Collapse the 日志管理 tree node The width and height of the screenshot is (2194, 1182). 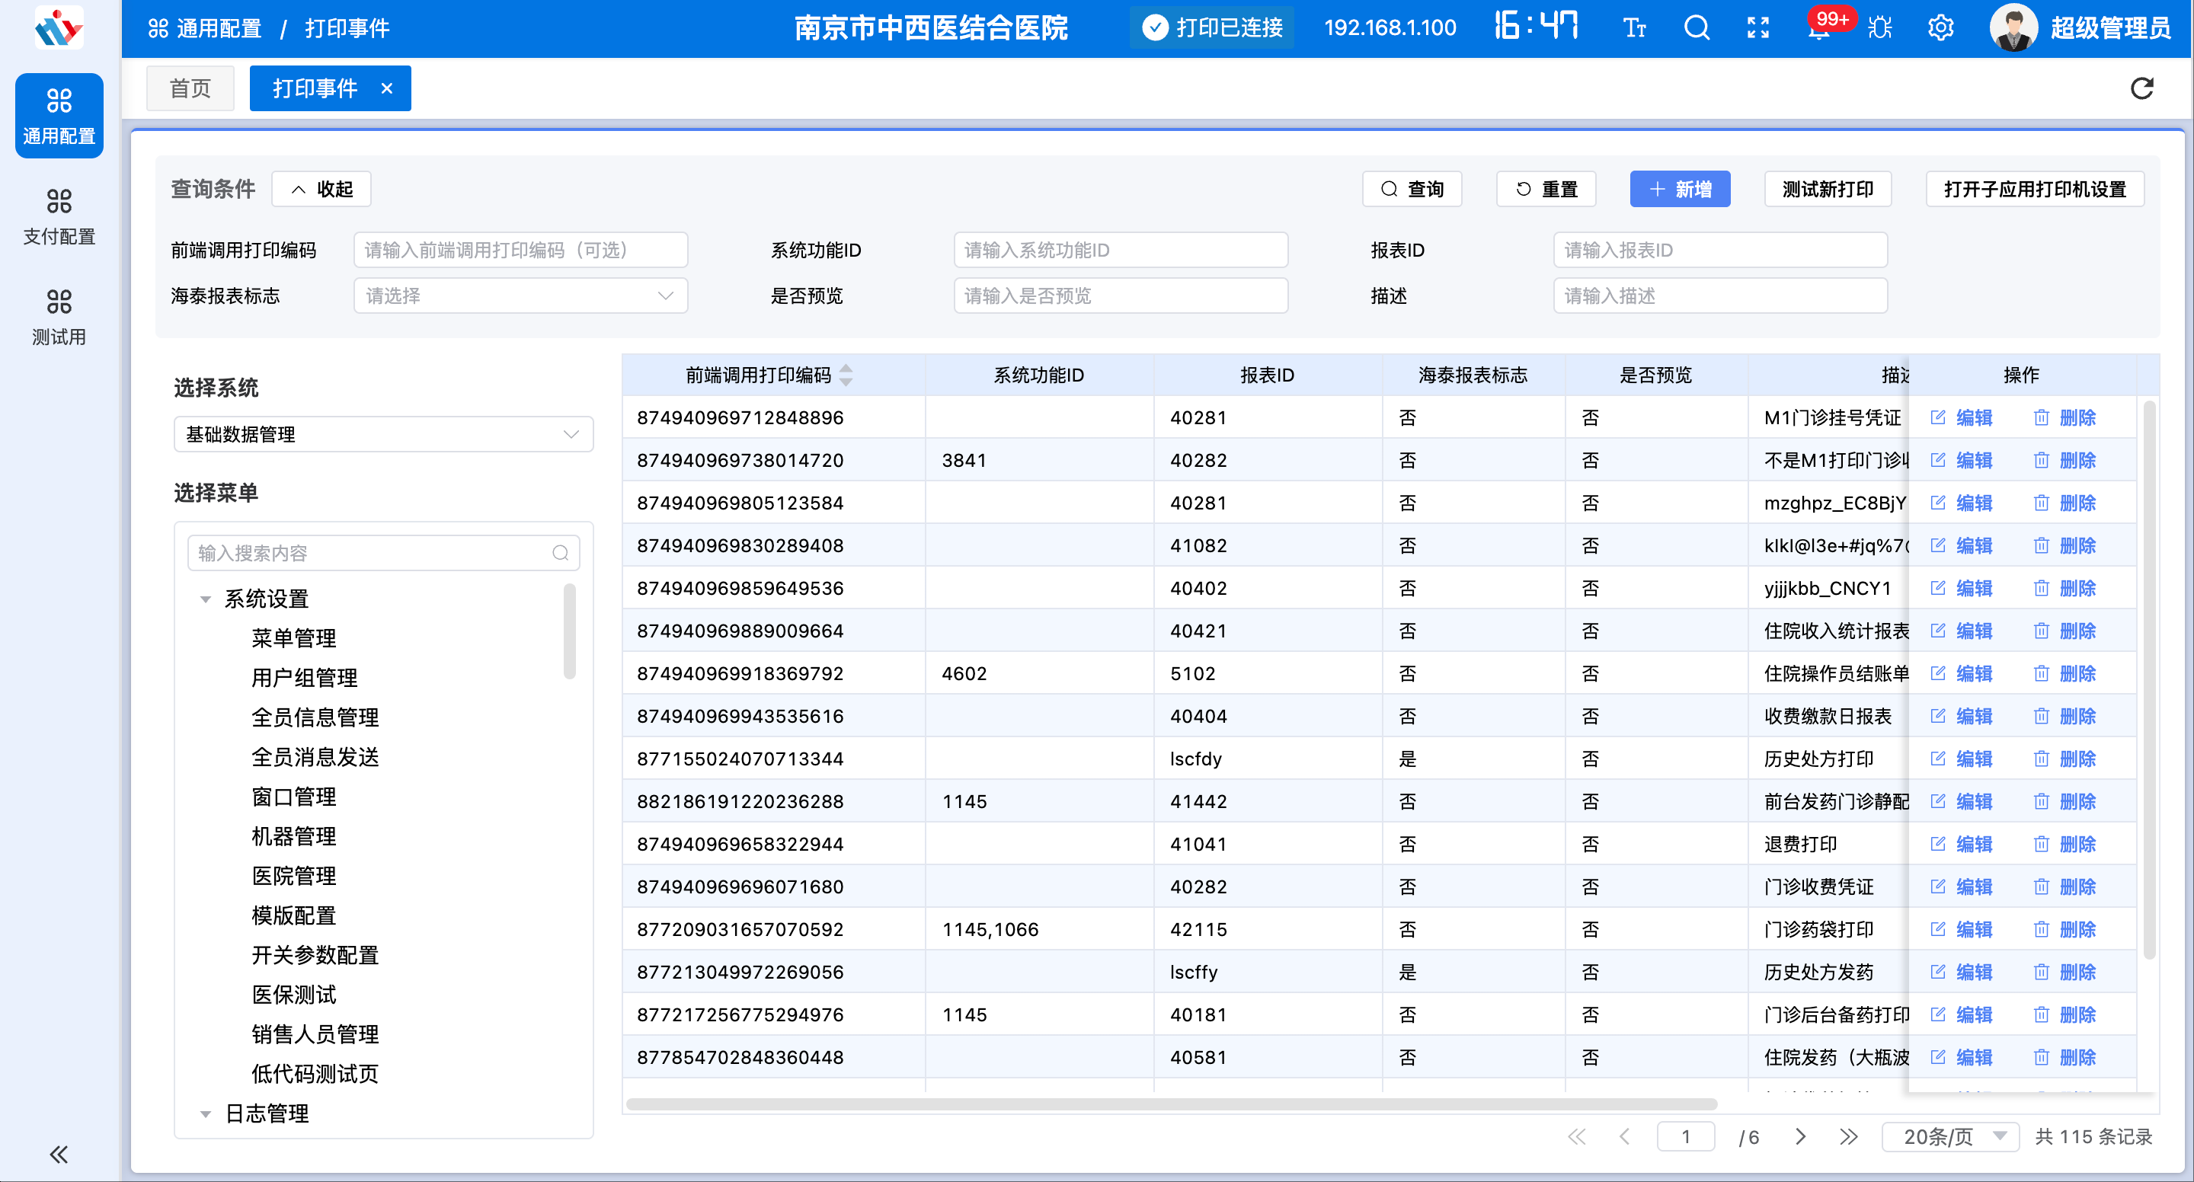coord(205,1113)
